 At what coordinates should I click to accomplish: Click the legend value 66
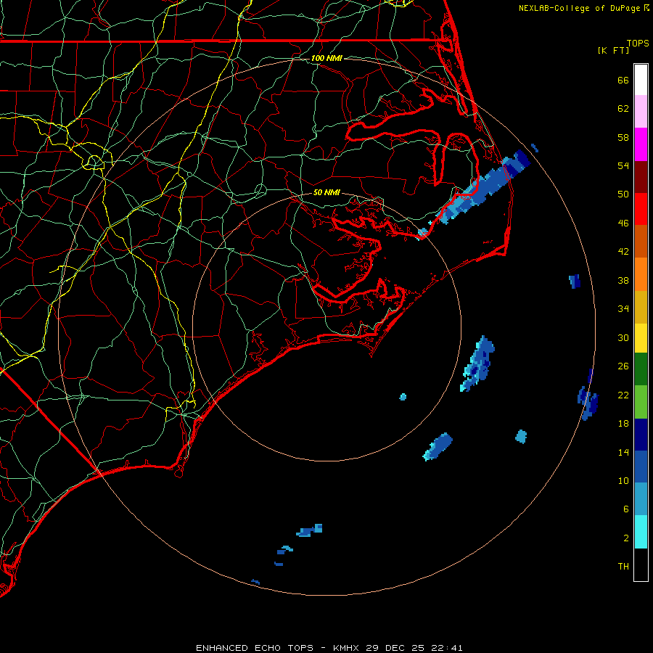point(623,80)
